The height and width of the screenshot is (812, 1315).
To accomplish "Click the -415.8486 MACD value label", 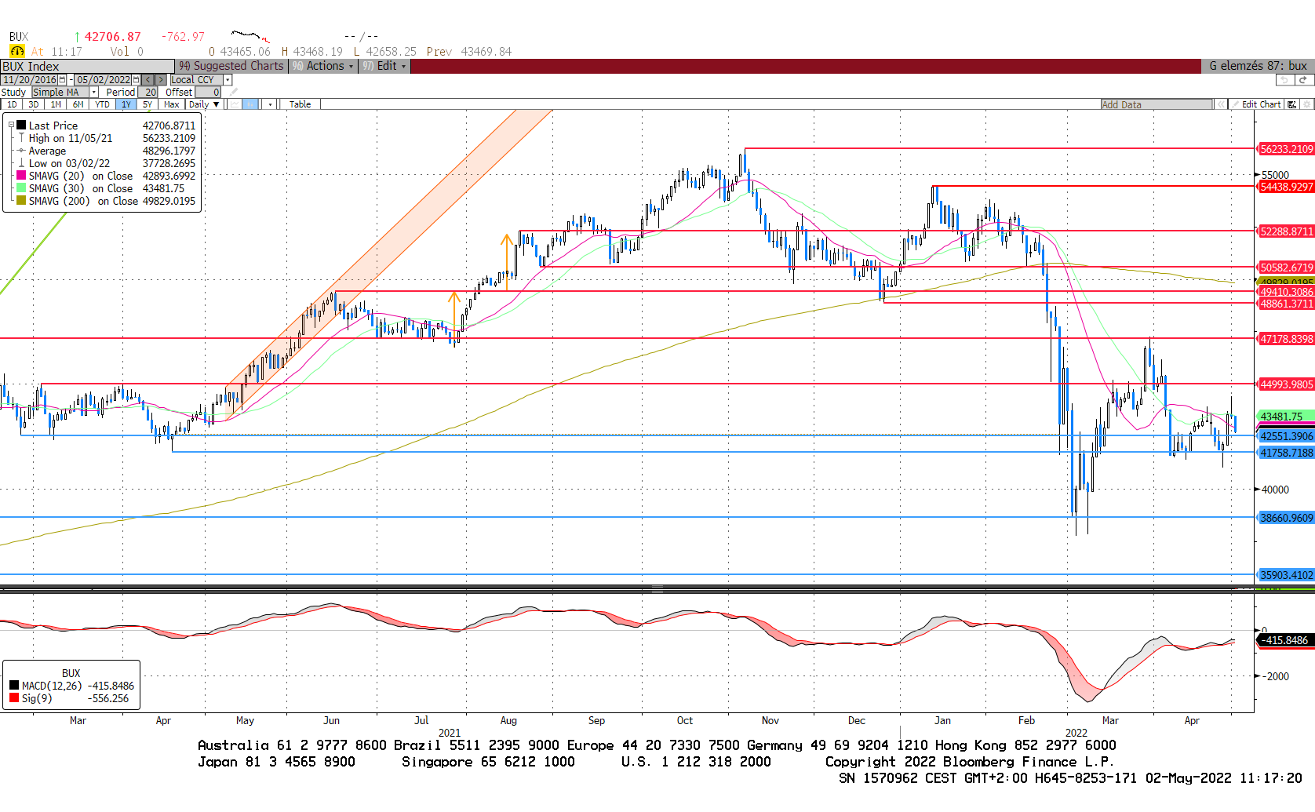I will pos(1286,640).
